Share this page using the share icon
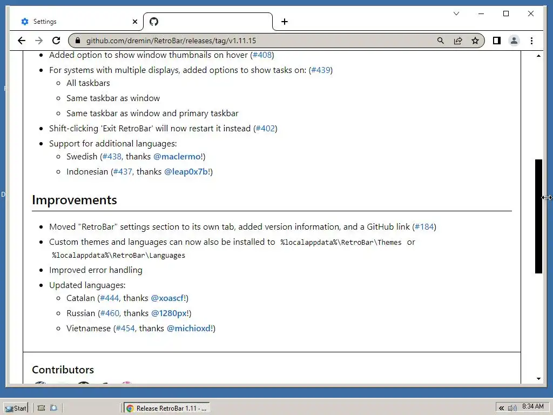Viewport: 553px width, 415px height. pos(458,41)
